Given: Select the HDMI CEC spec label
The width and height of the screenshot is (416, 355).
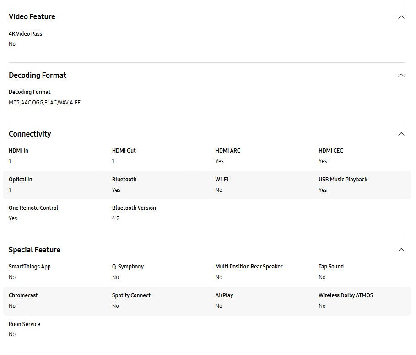Looking at the screenshot, I should [x=330, y=151].
